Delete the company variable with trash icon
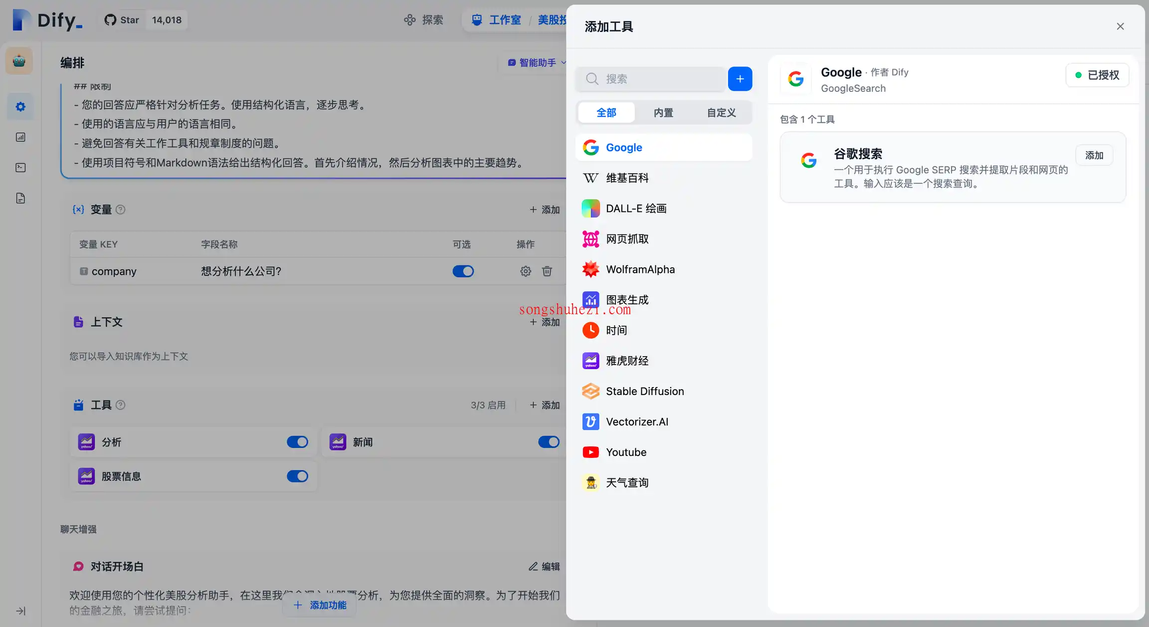Viewport: 1149px width, 627px height. click(547, 271)
